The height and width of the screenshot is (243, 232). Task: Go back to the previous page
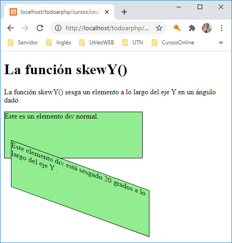click(x=11, y=28)
